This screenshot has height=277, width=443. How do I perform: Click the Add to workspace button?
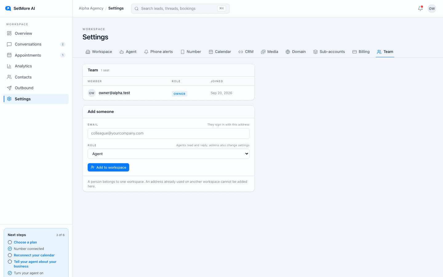pyautogui.click(x=108, y=167)
